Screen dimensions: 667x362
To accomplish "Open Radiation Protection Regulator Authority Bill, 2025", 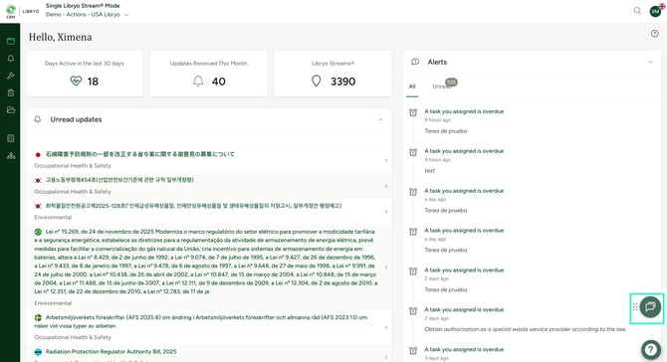I will click(x=111, y=351).
